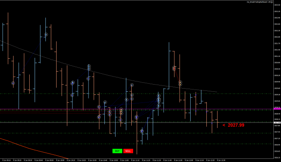Click the red 2027.99 price text
The image size is (281, 162).
pos(236,125)
